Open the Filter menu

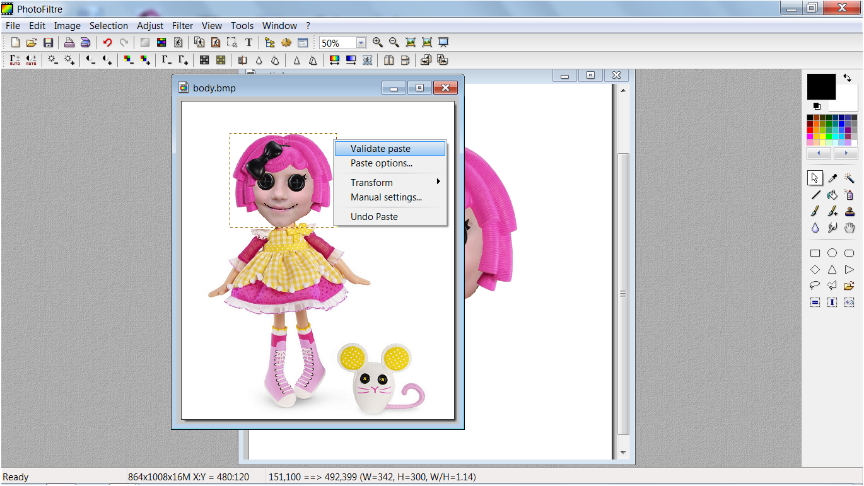(x=183, y=26)
